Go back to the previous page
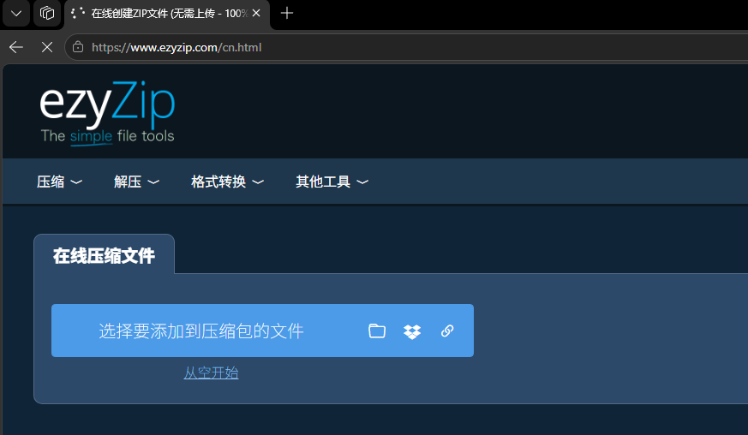748x435 pixels. pyautogui.click(x=16, y=47)
